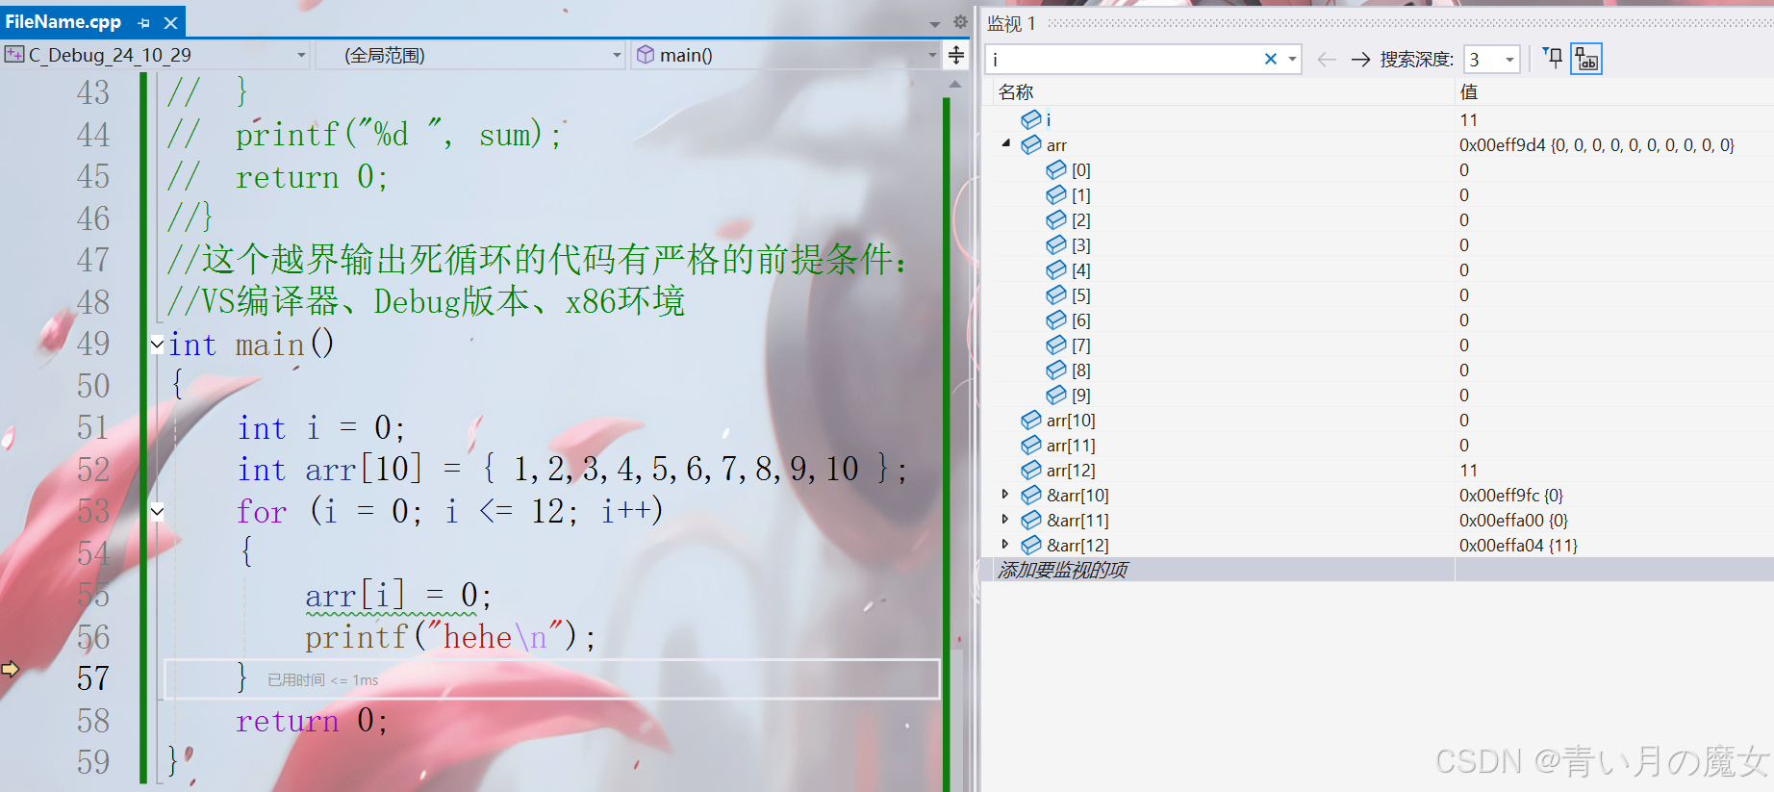Select the [0] array element row
This screenshot has width=1774, height=792.
point(1379,169)
